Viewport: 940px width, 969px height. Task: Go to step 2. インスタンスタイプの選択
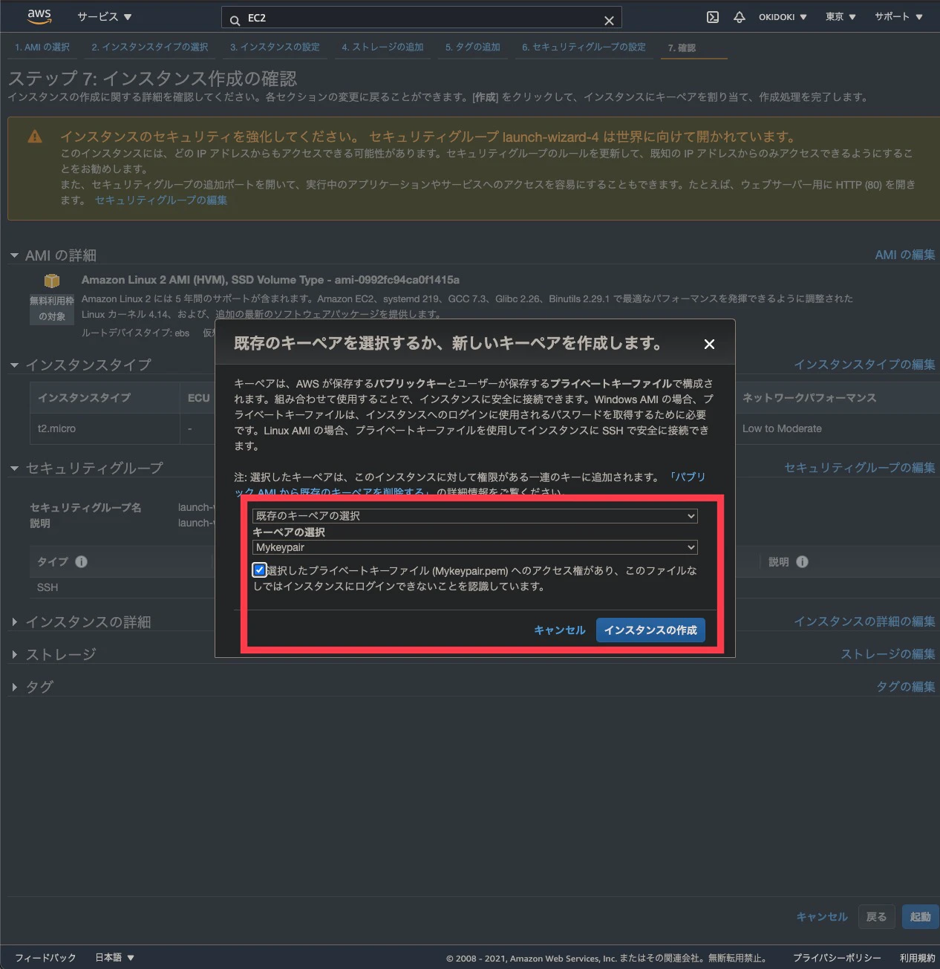tap(150, 47)
